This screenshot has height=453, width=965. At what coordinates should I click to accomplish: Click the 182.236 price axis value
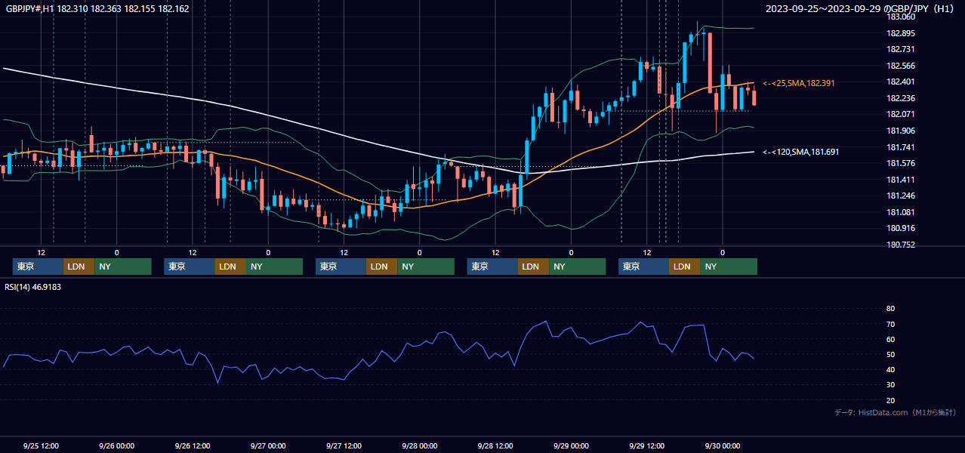coord(900,98)
